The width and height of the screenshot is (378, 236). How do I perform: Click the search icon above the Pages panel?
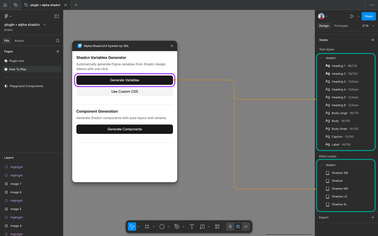tap(57, 41)
